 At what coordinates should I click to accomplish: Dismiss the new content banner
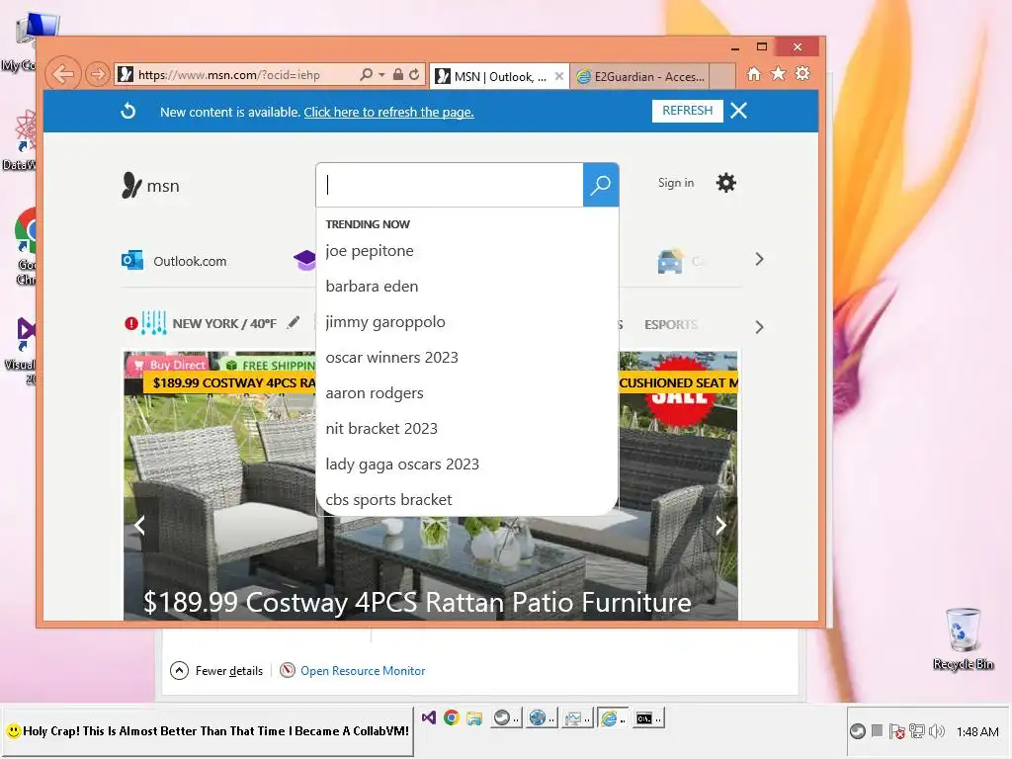click(739, 111)
